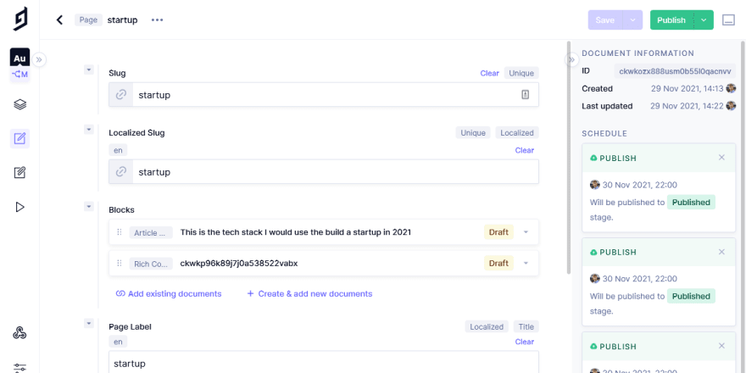Open the Content editor sidebar icon

pos(19,138)
